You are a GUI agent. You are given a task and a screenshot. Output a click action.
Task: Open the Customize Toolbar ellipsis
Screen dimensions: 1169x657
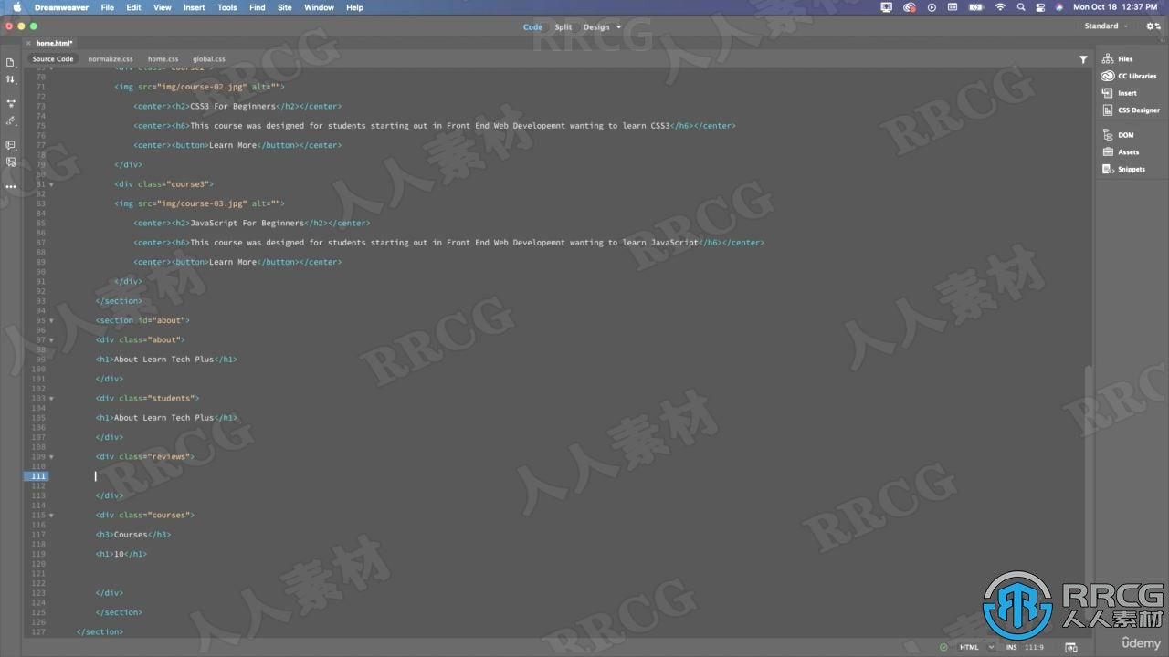pyautogui.click(x=11, y=186)
